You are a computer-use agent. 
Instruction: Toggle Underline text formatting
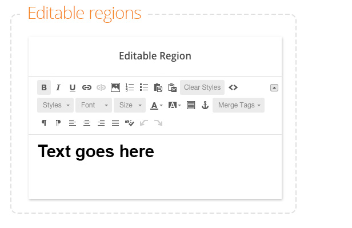click(x=73, y=87)
